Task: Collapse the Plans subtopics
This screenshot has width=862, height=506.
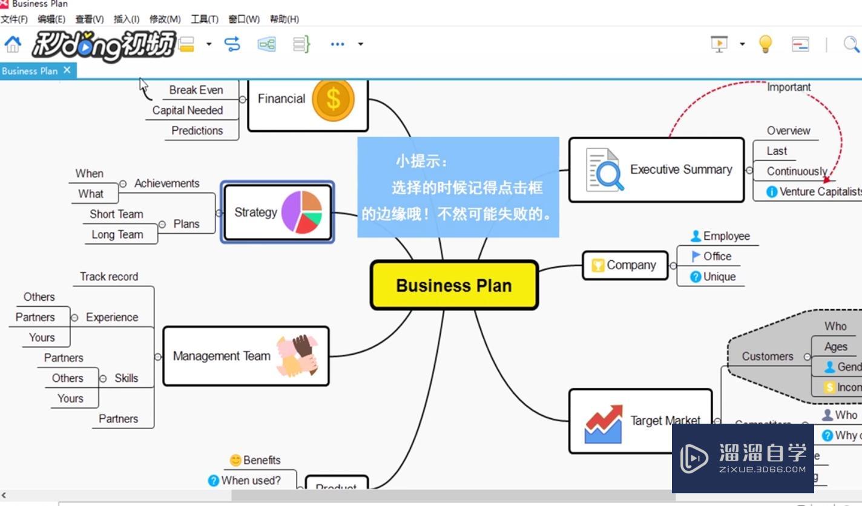Action: tap(162, 225)
